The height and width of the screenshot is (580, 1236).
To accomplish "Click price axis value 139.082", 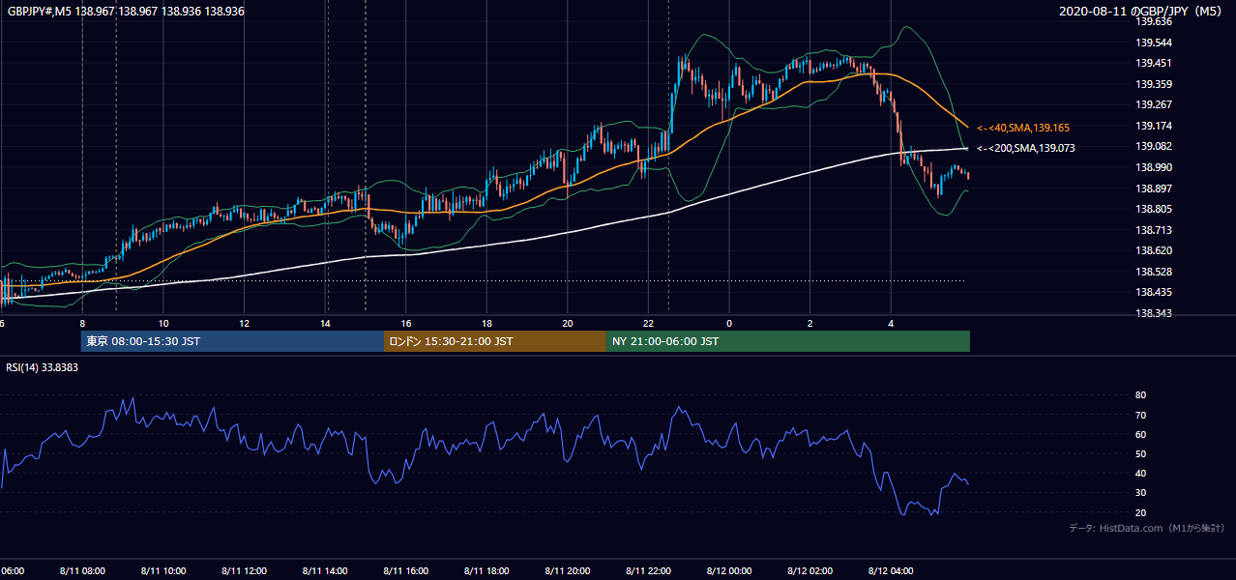I will pos(1154,146).
